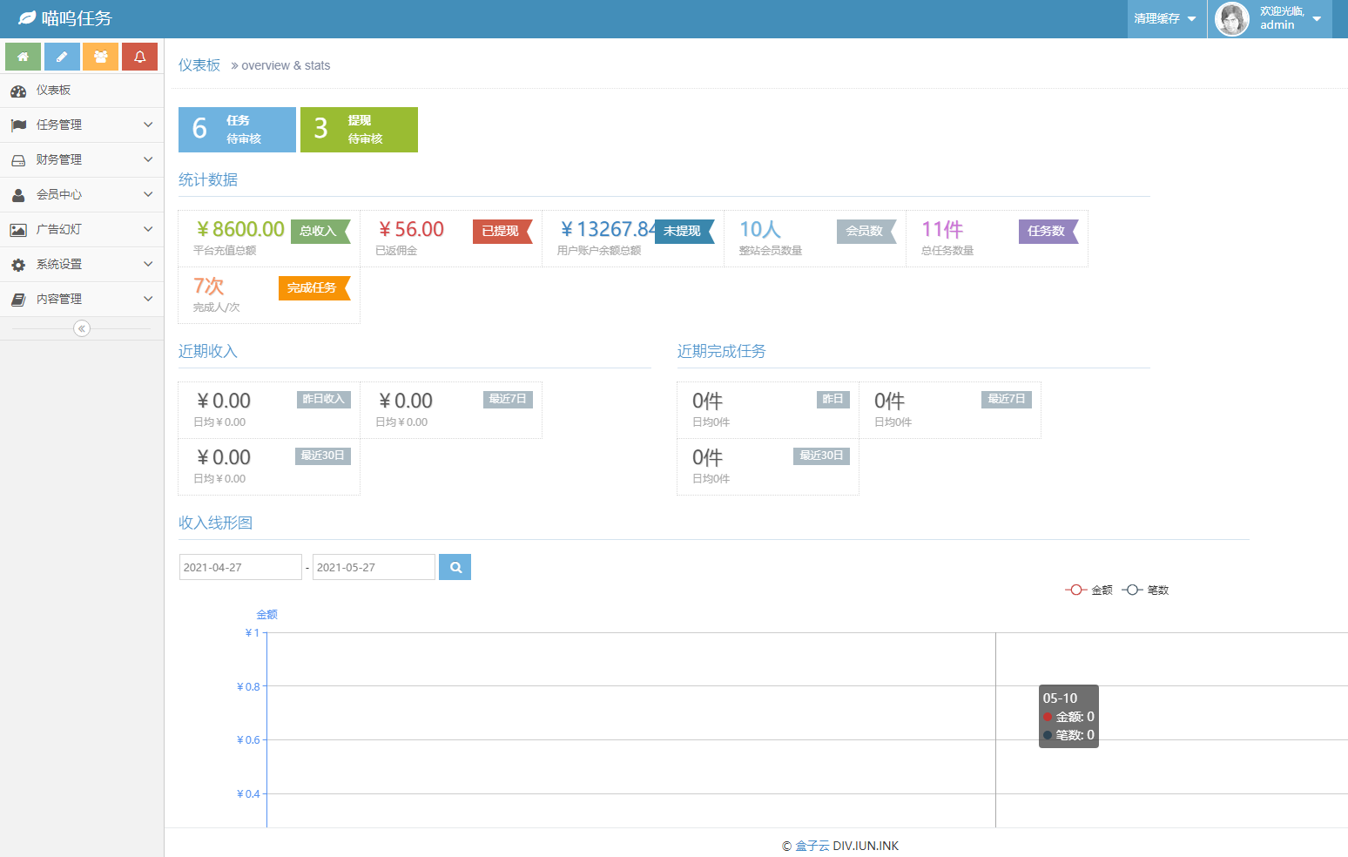Open the 3 提现待审核 tile

tap(359, 130)
